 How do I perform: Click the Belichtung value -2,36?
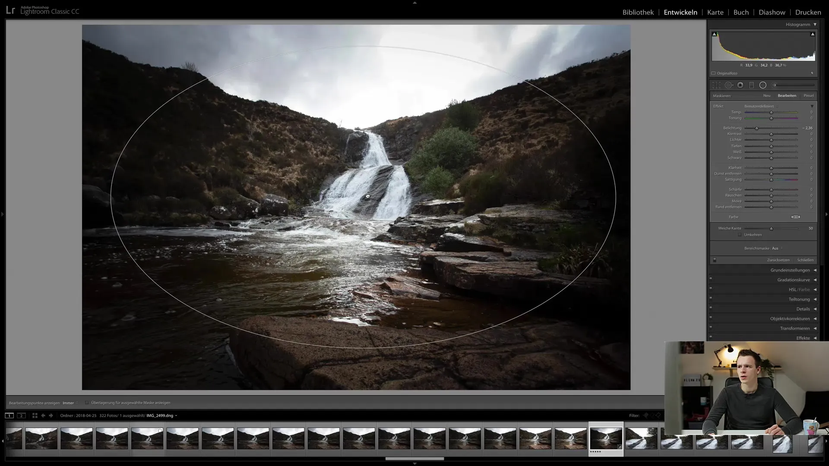click(807, 128)
